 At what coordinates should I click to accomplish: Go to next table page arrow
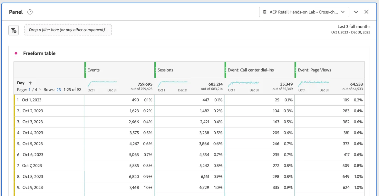click(x=40, y=89)
